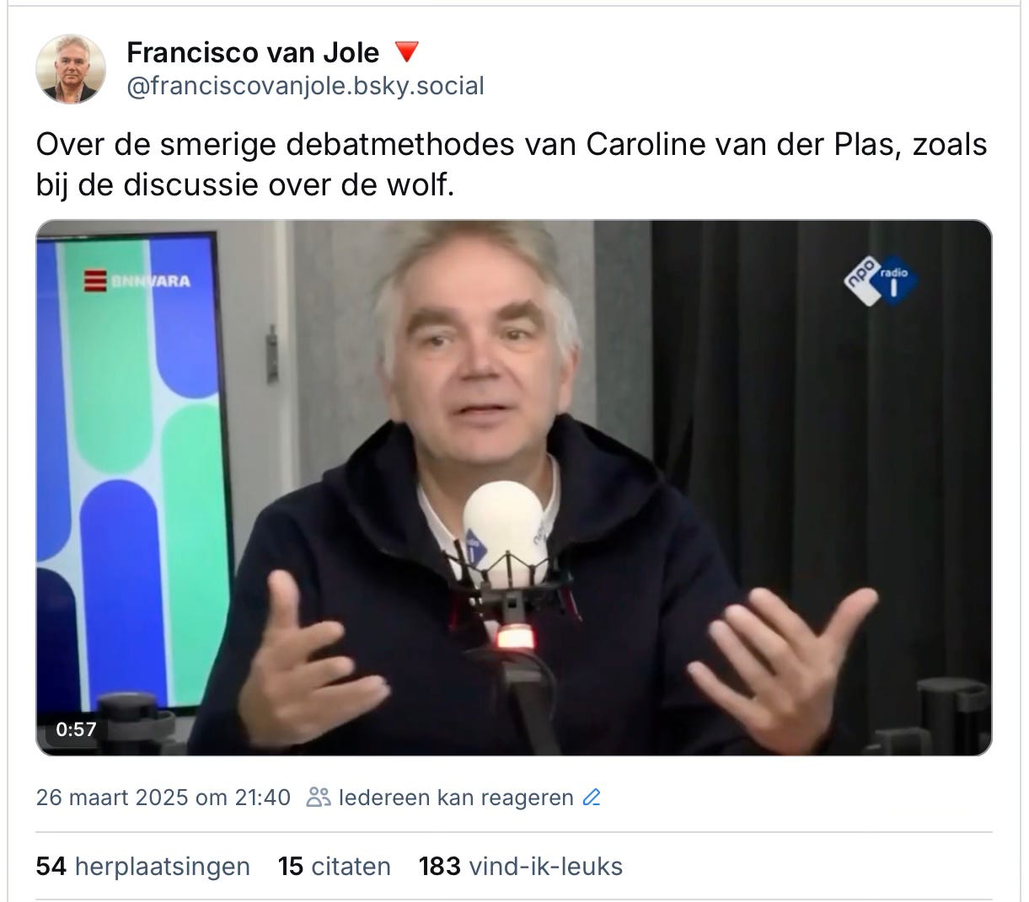View the 54 herplaatsingen list

pos(142,866)
